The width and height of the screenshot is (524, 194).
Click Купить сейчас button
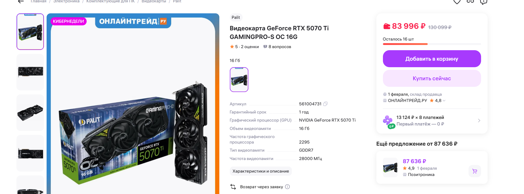coord(432,78)
